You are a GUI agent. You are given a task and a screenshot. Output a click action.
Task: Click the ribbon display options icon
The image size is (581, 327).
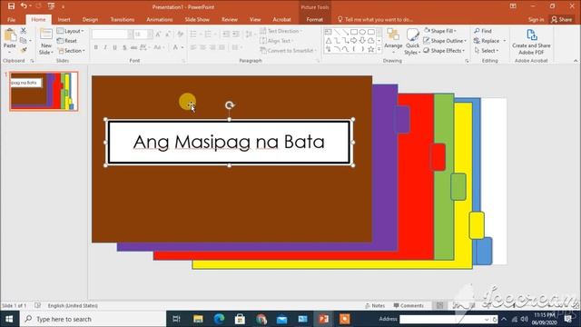click(513, 6)
